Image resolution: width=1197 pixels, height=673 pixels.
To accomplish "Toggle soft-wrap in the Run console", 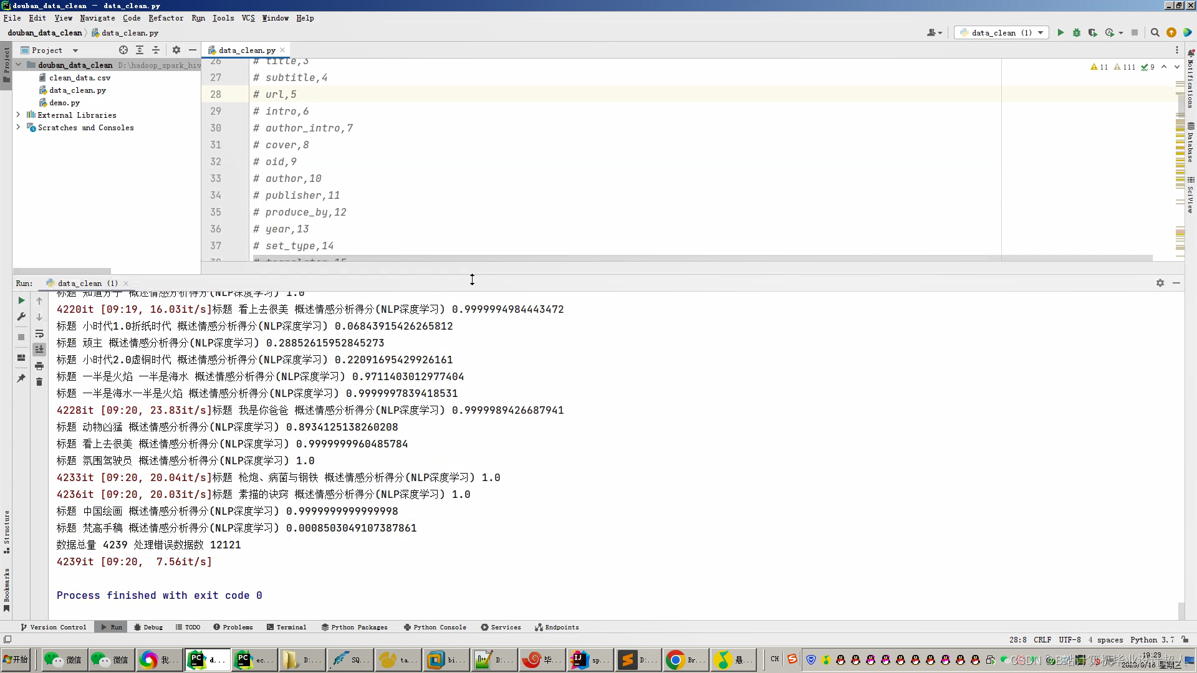I will 39,333.
